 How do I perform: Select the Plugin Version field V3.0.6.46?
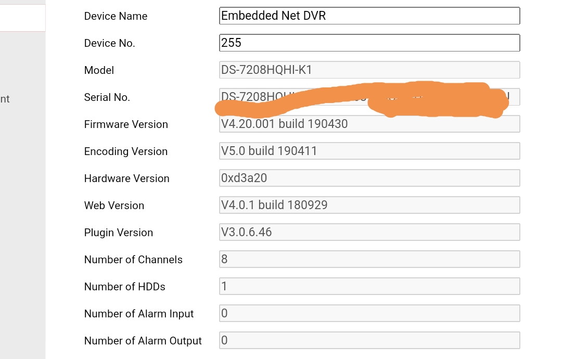[x=369, y=232]
